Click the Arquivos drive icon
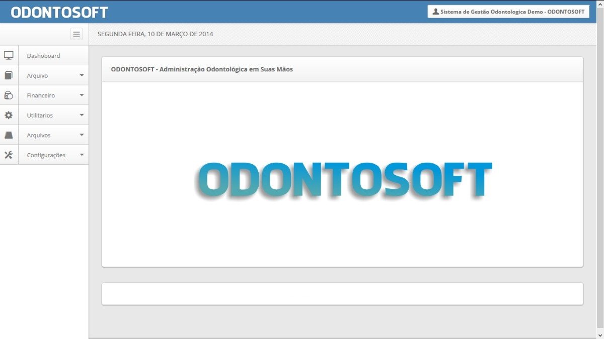The height and width of the screenshot is (339, 604). [9, 135]
